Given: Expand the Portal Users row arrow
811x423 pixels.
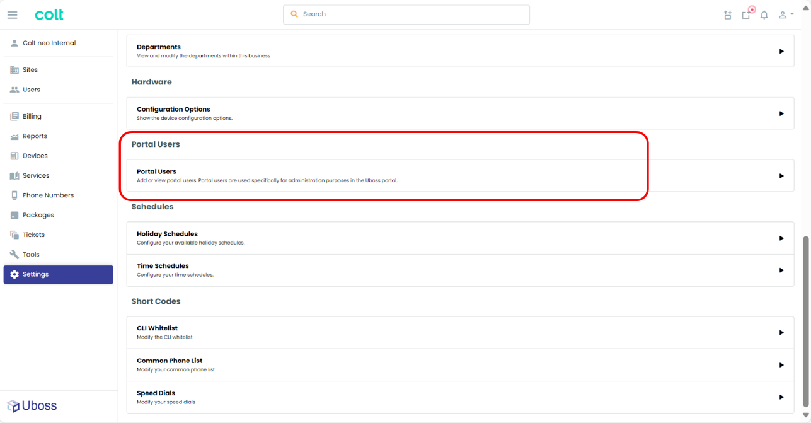Looking at the screenshot, I should pyautogui.click(x=781, y=176).
